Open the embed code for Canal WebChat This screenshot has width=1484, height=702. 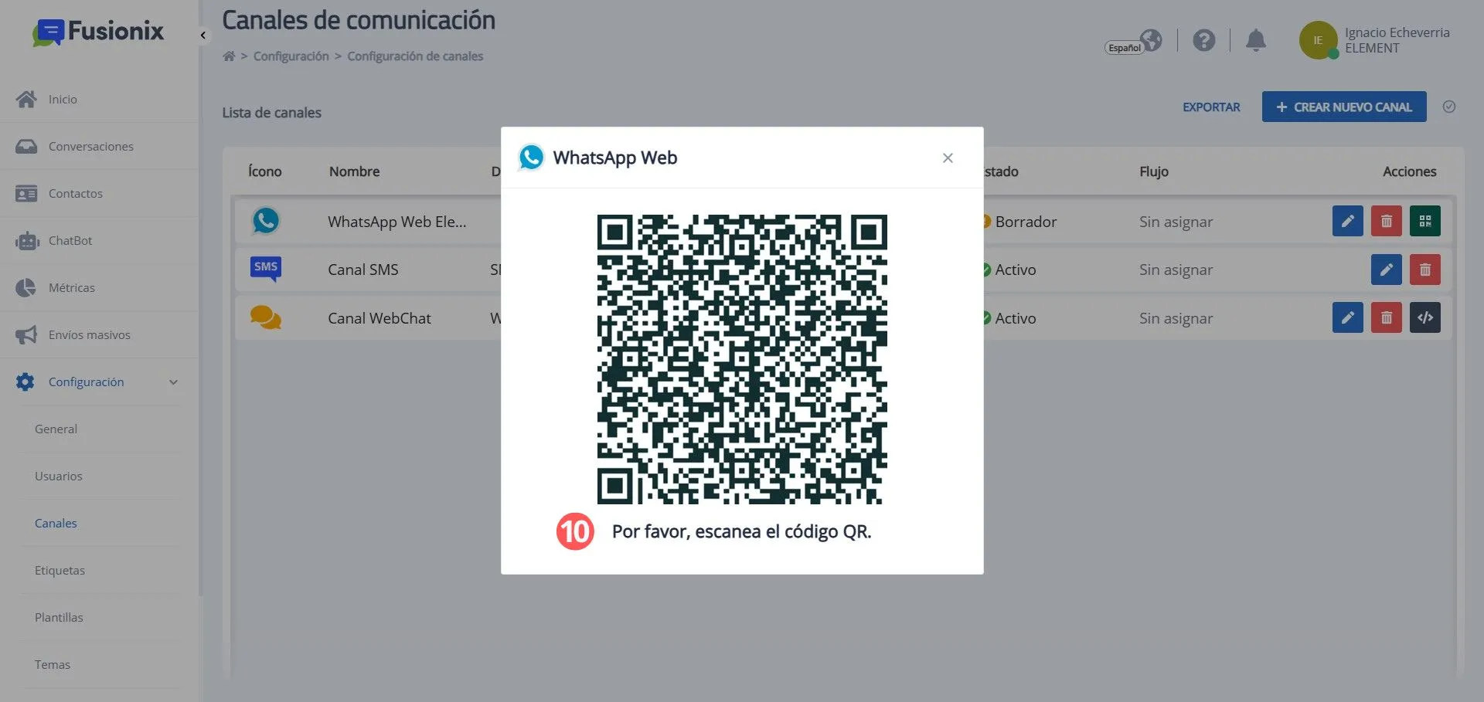click(1425, 317)
